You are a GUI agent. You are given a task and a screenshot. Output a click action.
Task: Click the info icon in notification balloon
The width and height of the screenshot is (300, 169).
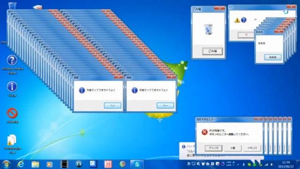pos(183,146)
